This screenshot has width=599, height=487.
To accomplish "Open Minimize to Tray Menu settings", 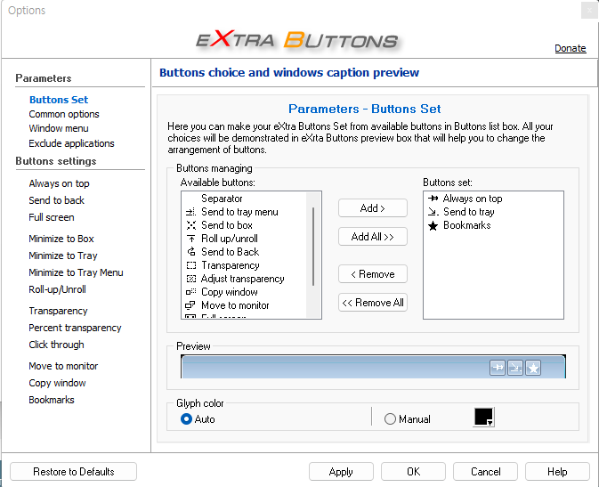I will 76,272.
